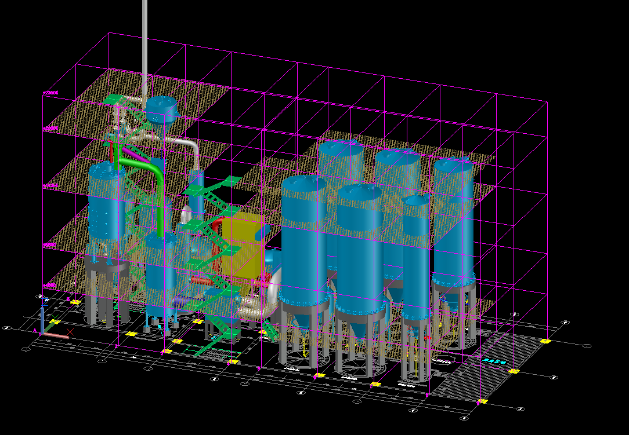
Task: Click the magenta grid axis label A
Action: click(x=35, y=331)
